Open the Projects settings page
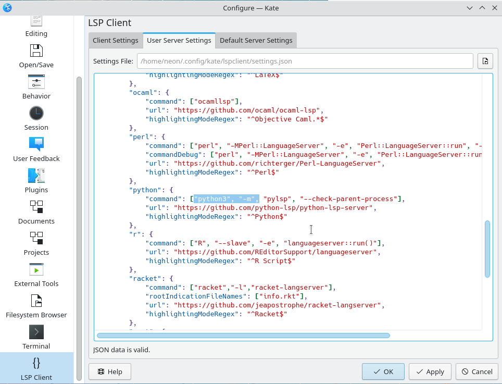502x384 pixels. click(x=36, y=244)
